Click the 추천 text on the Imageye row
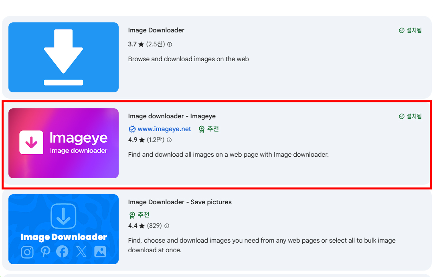This screenshot has height=277, width=445. tap(213, 129)
